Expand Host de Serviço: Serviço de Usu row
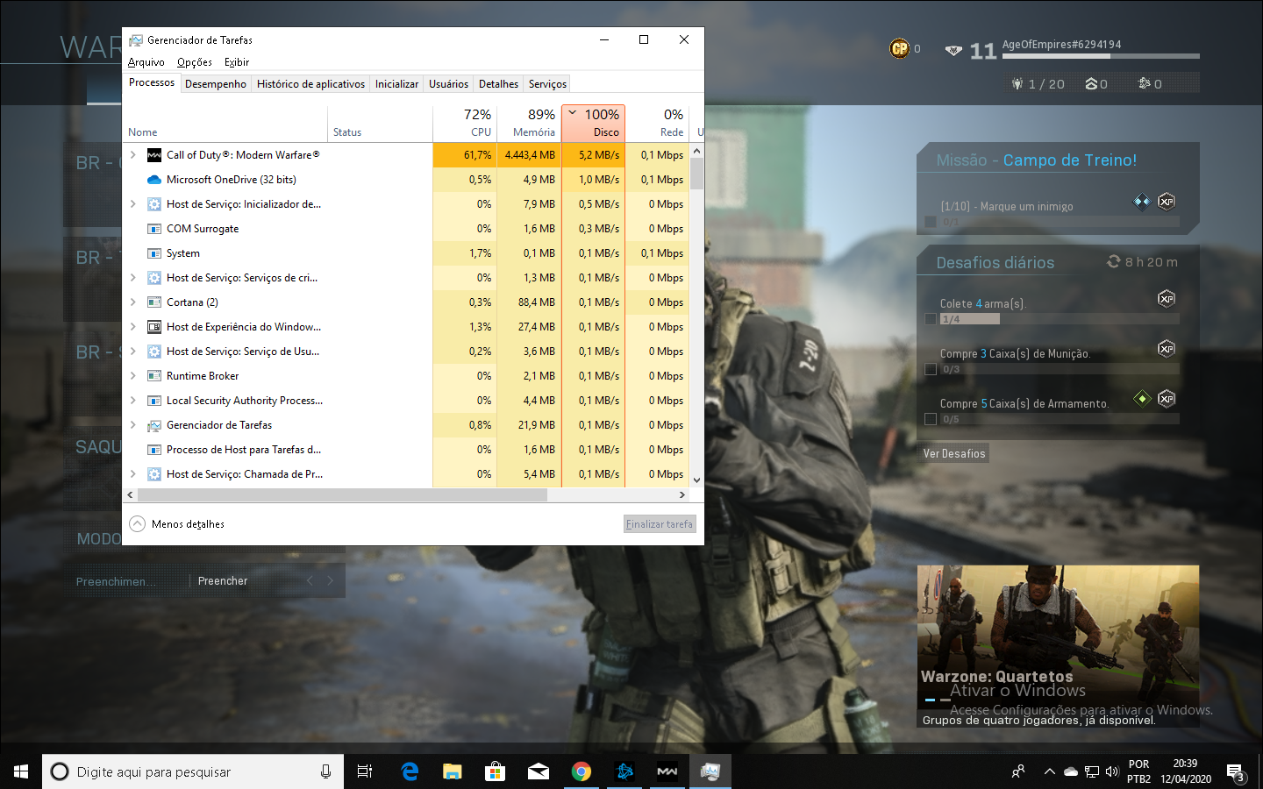1263x789 pixels. (133, 352)
